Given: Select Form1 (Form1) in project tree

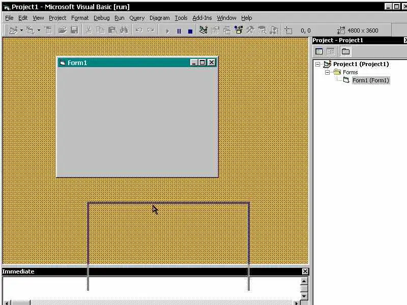Looking at the screenshot, I should click(371, 80).
